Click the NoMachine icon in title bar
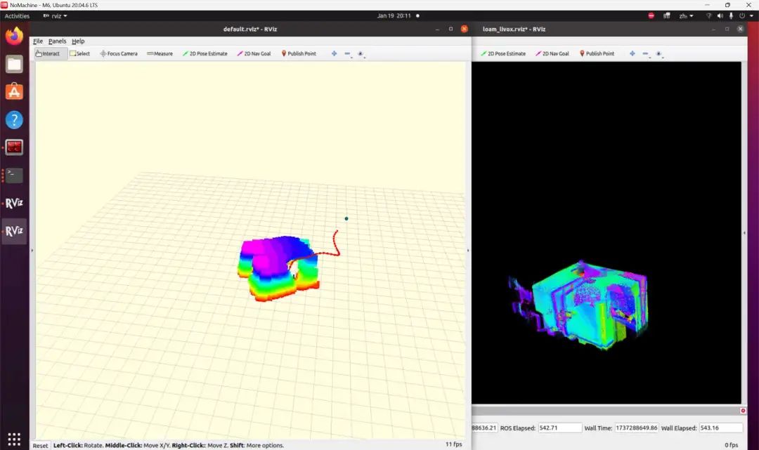Image resolution: width=759 pixels, height=450 pixels. coord(4,5)
